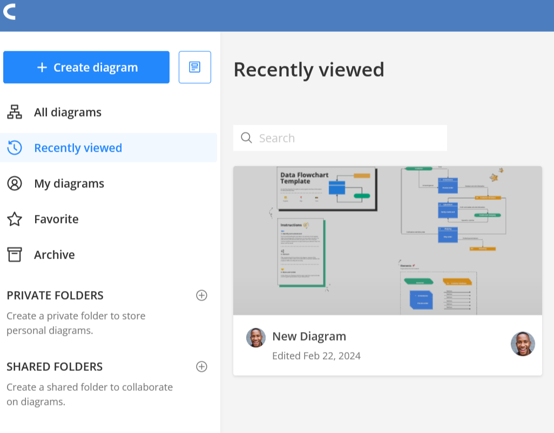Click the magnifier icon in the search bar

coord(246,138)
